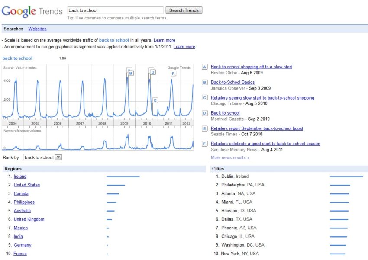Select flag B on the chart
The image size is (368, 260).
click(131, 73)
